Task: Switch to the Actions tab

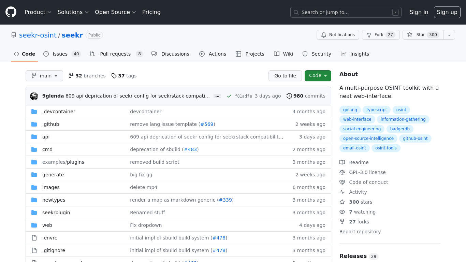Action: 213,54
